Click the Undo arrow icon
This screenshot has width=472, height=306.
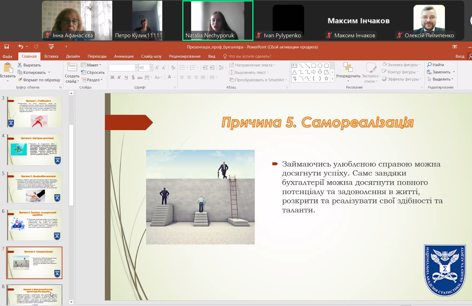click(x=20, y=46)
